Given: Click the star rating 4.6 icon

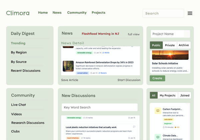Looking at the screenshot, I should [175, 127].
